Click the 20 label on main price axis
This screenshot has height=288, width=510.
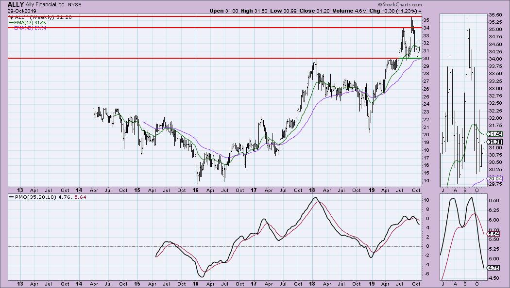coord(426,135)
